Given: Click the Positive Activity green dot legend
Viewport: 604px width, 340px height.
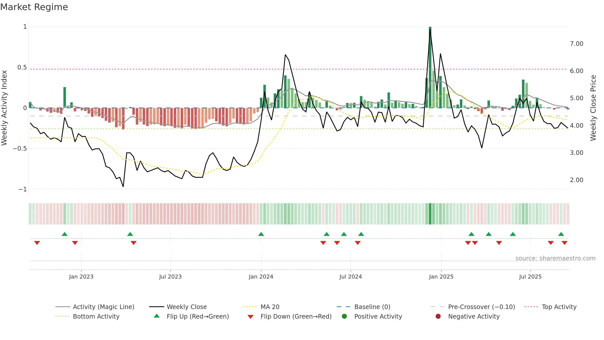Looking at the screenshot, I should click(344, 316).
